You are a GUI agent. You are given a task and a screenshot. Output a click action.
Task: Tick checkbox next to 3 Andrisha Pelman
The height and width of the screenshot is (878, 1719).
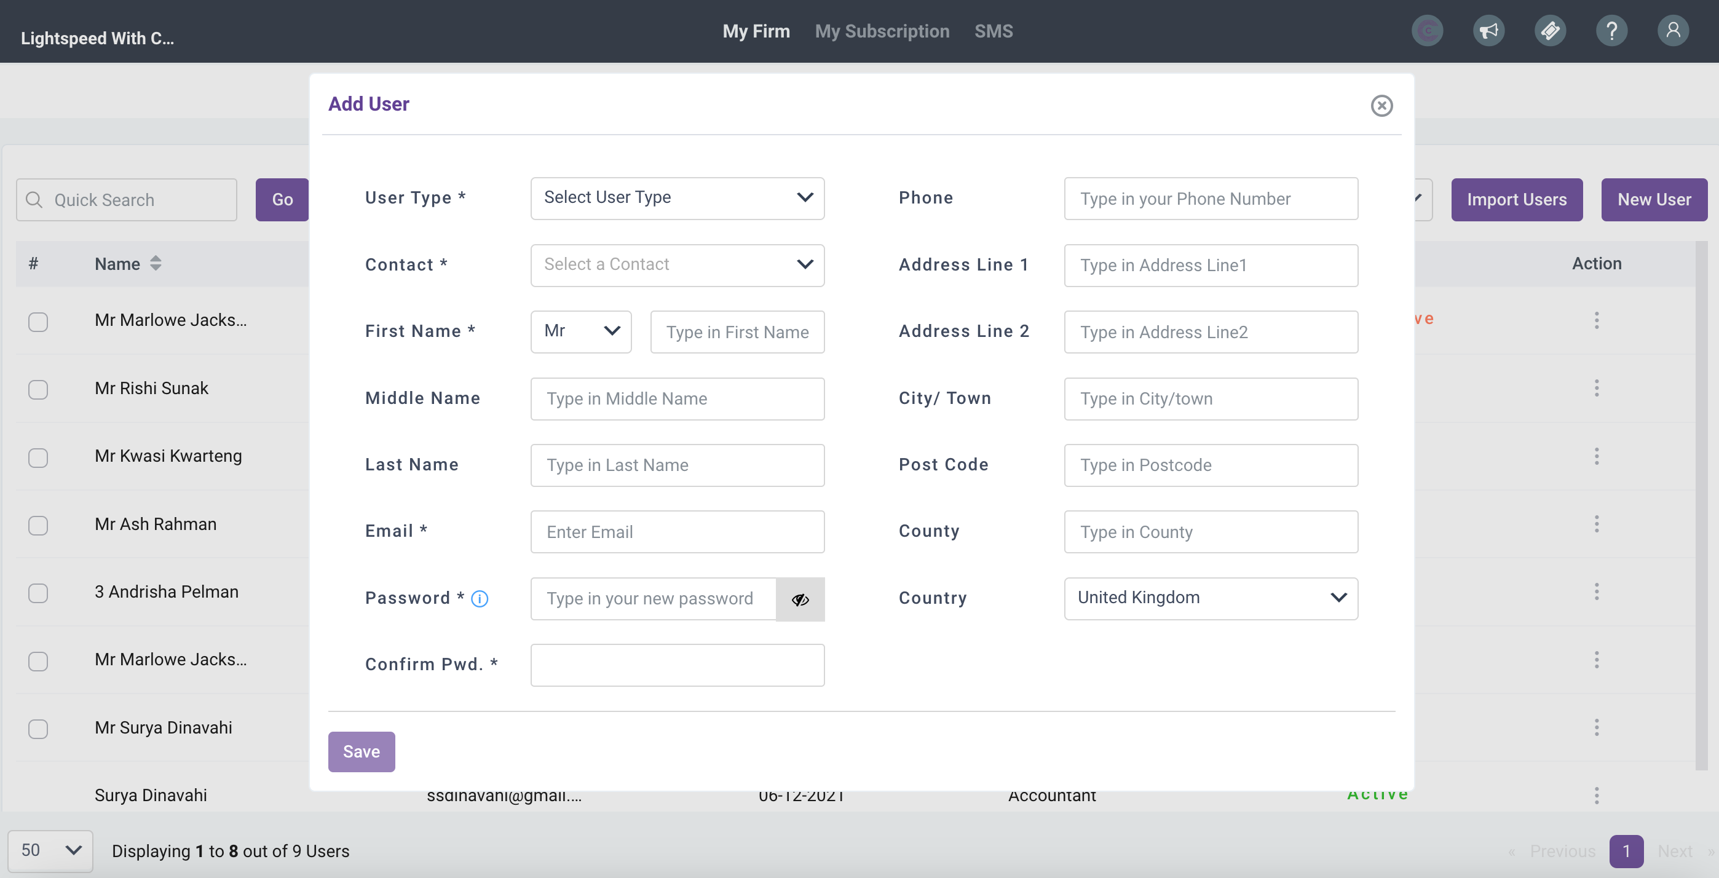tap(38, 593)
